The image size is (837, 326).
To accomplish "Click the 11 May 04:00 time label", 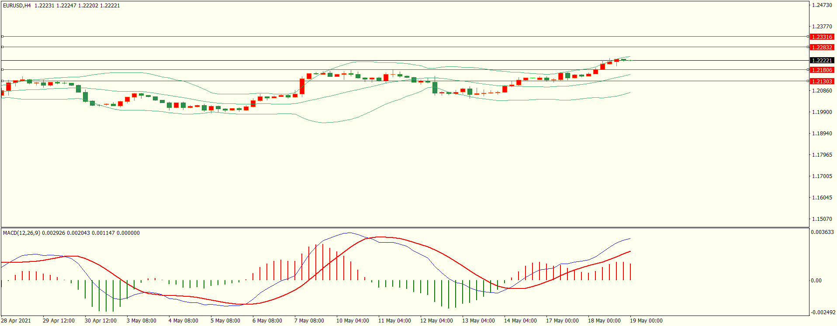I will coord(394,321).
